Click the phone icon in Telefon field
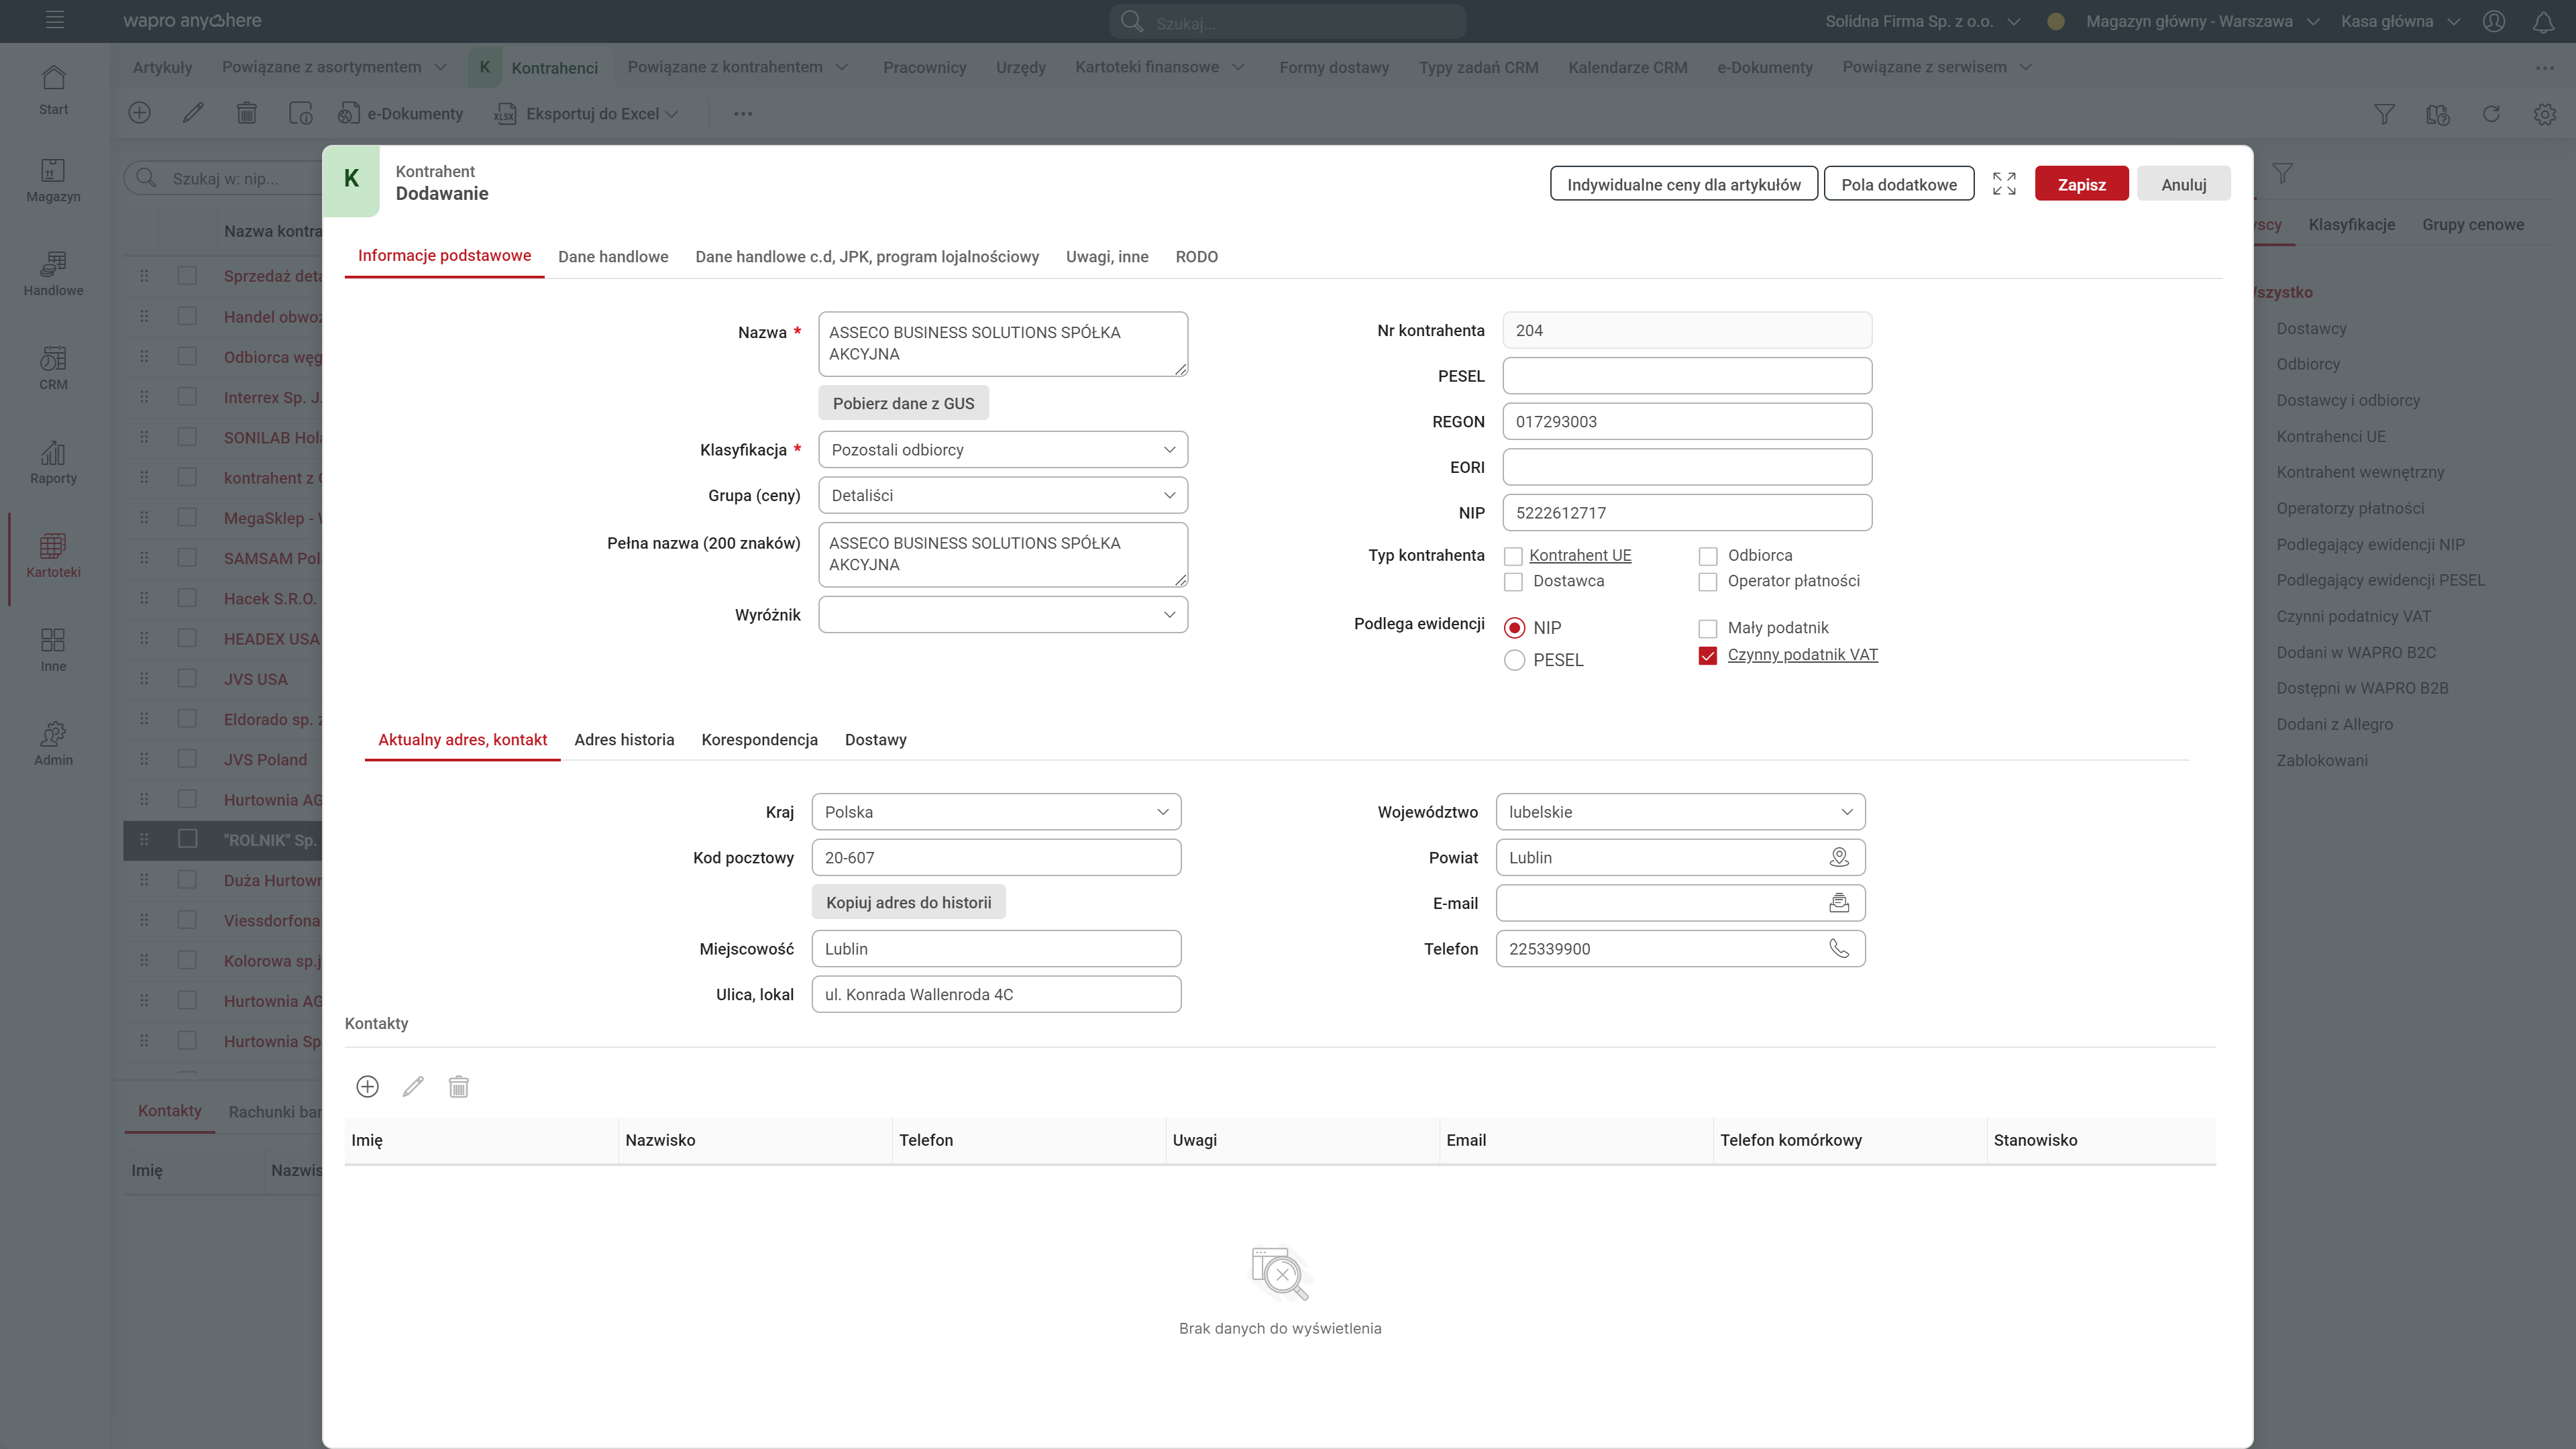This screenshot has height=1449, width=2576. click(1838, 948)
